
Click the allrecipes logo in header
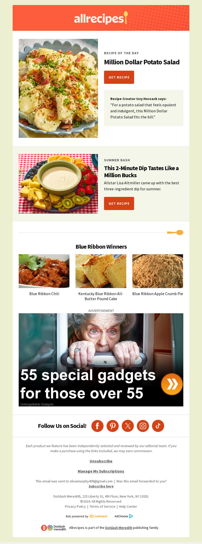101,18
